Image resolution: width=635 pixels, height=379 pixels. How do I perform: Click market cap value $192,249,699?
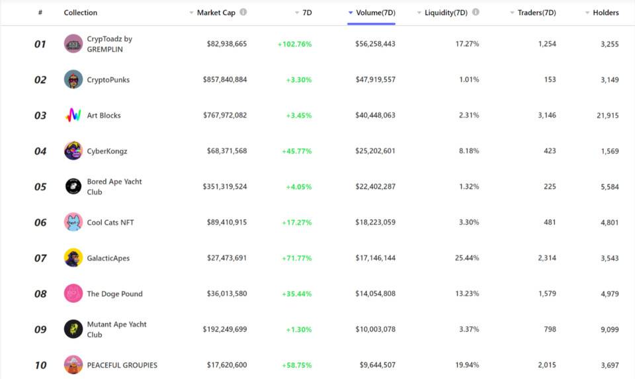click(225, 329)
